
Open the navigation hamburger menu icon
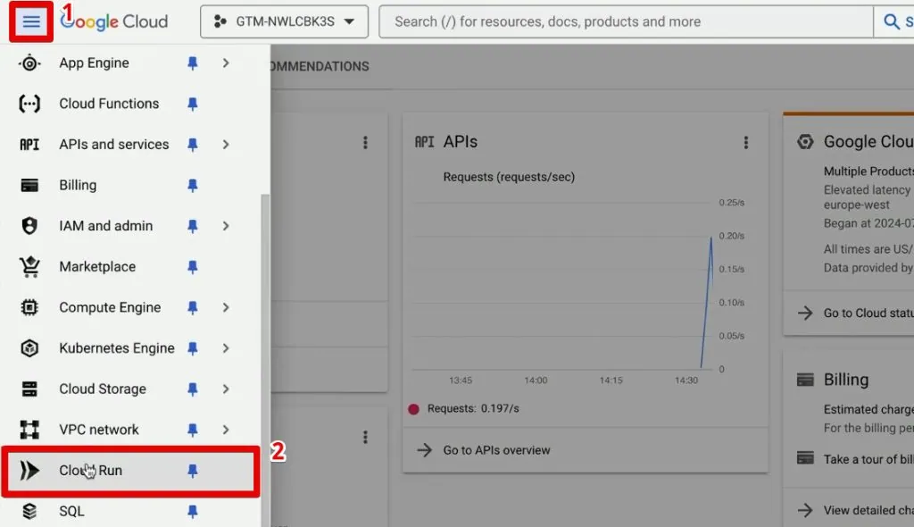click(29, 21)
